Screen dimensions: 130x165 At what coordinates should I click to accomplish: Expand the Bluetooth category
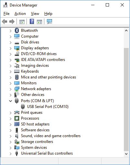tap(10, 31)
